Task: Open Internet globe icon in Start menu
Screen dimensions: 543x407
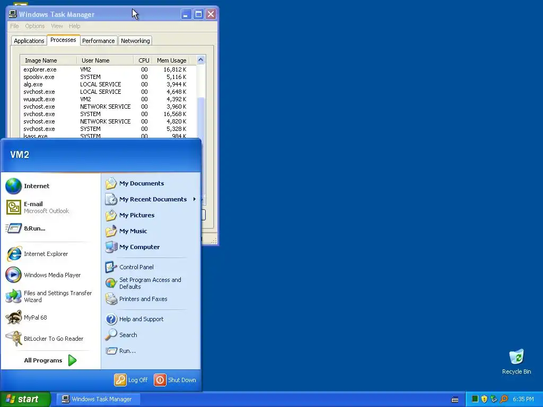Action: point(13,186)
